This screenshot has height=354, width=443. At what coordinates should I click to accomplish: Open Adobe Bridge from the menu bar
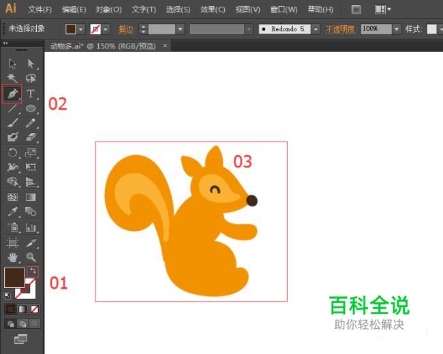point(356,10)
